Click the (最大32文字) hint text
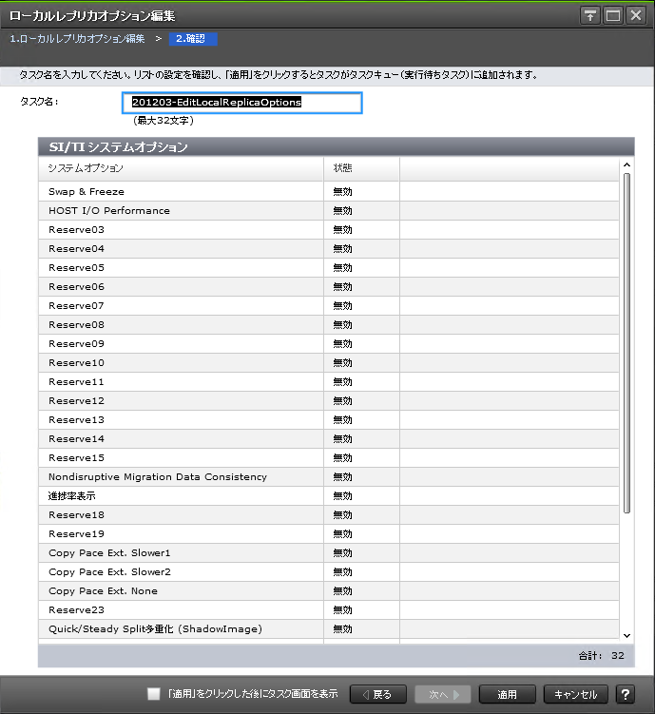This screenshot has height=714, width=655. pos(164,121)
